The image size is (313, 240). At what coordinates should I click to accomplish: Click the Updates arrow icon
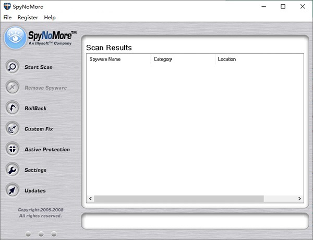click(13, 190)
